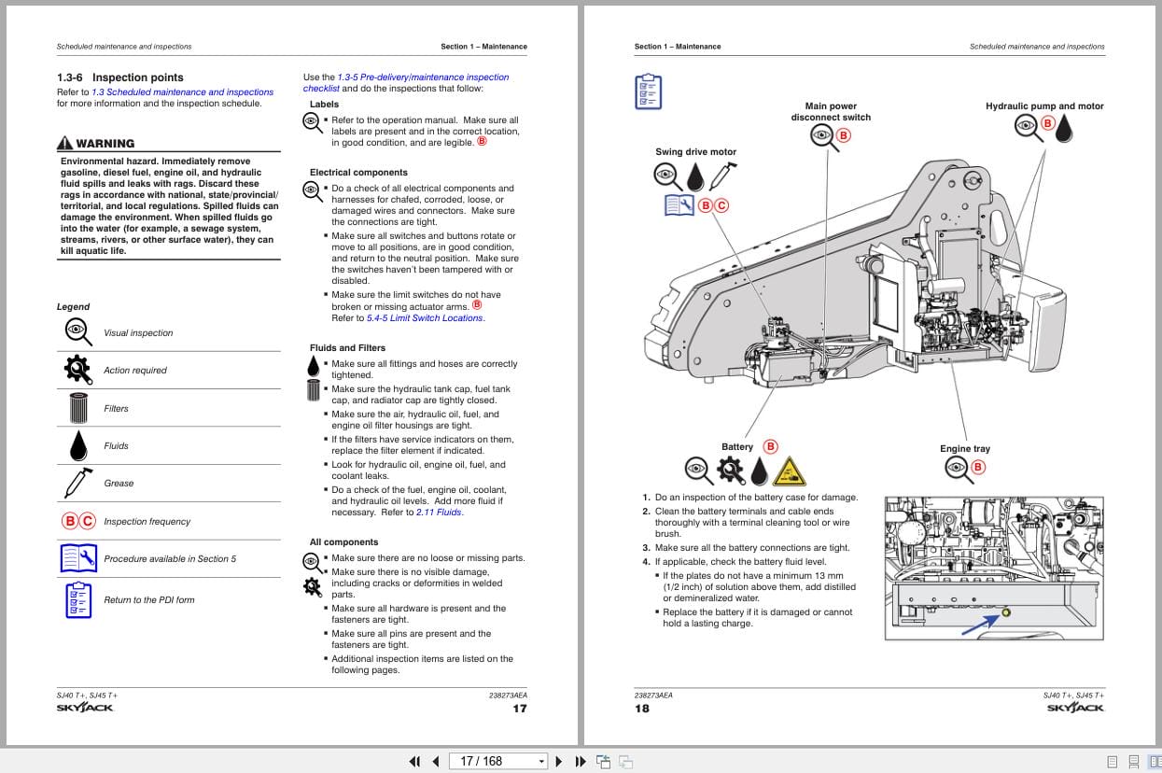
Task: Click the Hydraulic pump and motor label
Action: [1044, 106]
